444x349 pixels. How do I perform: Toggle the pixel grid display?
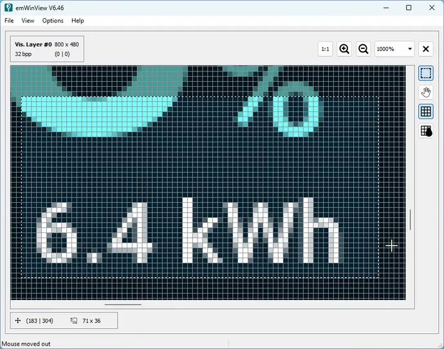point(425,111)
